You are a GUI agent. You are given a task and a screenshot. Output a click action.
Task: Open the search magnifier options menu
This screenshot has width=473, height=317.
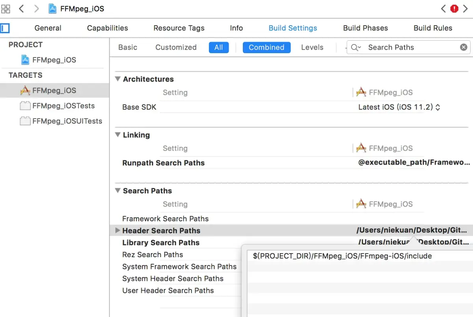click(356, 47)
